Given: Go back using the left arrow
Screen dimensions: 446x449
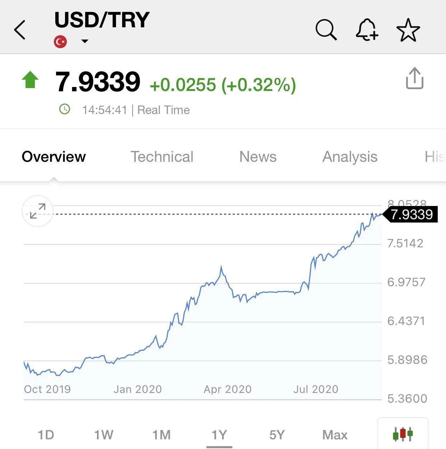Looking at the screenshot, I should pos(20,30).
